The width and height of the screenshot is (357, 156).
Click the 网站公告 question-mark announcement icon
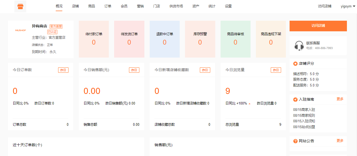(x=295, y=141)
